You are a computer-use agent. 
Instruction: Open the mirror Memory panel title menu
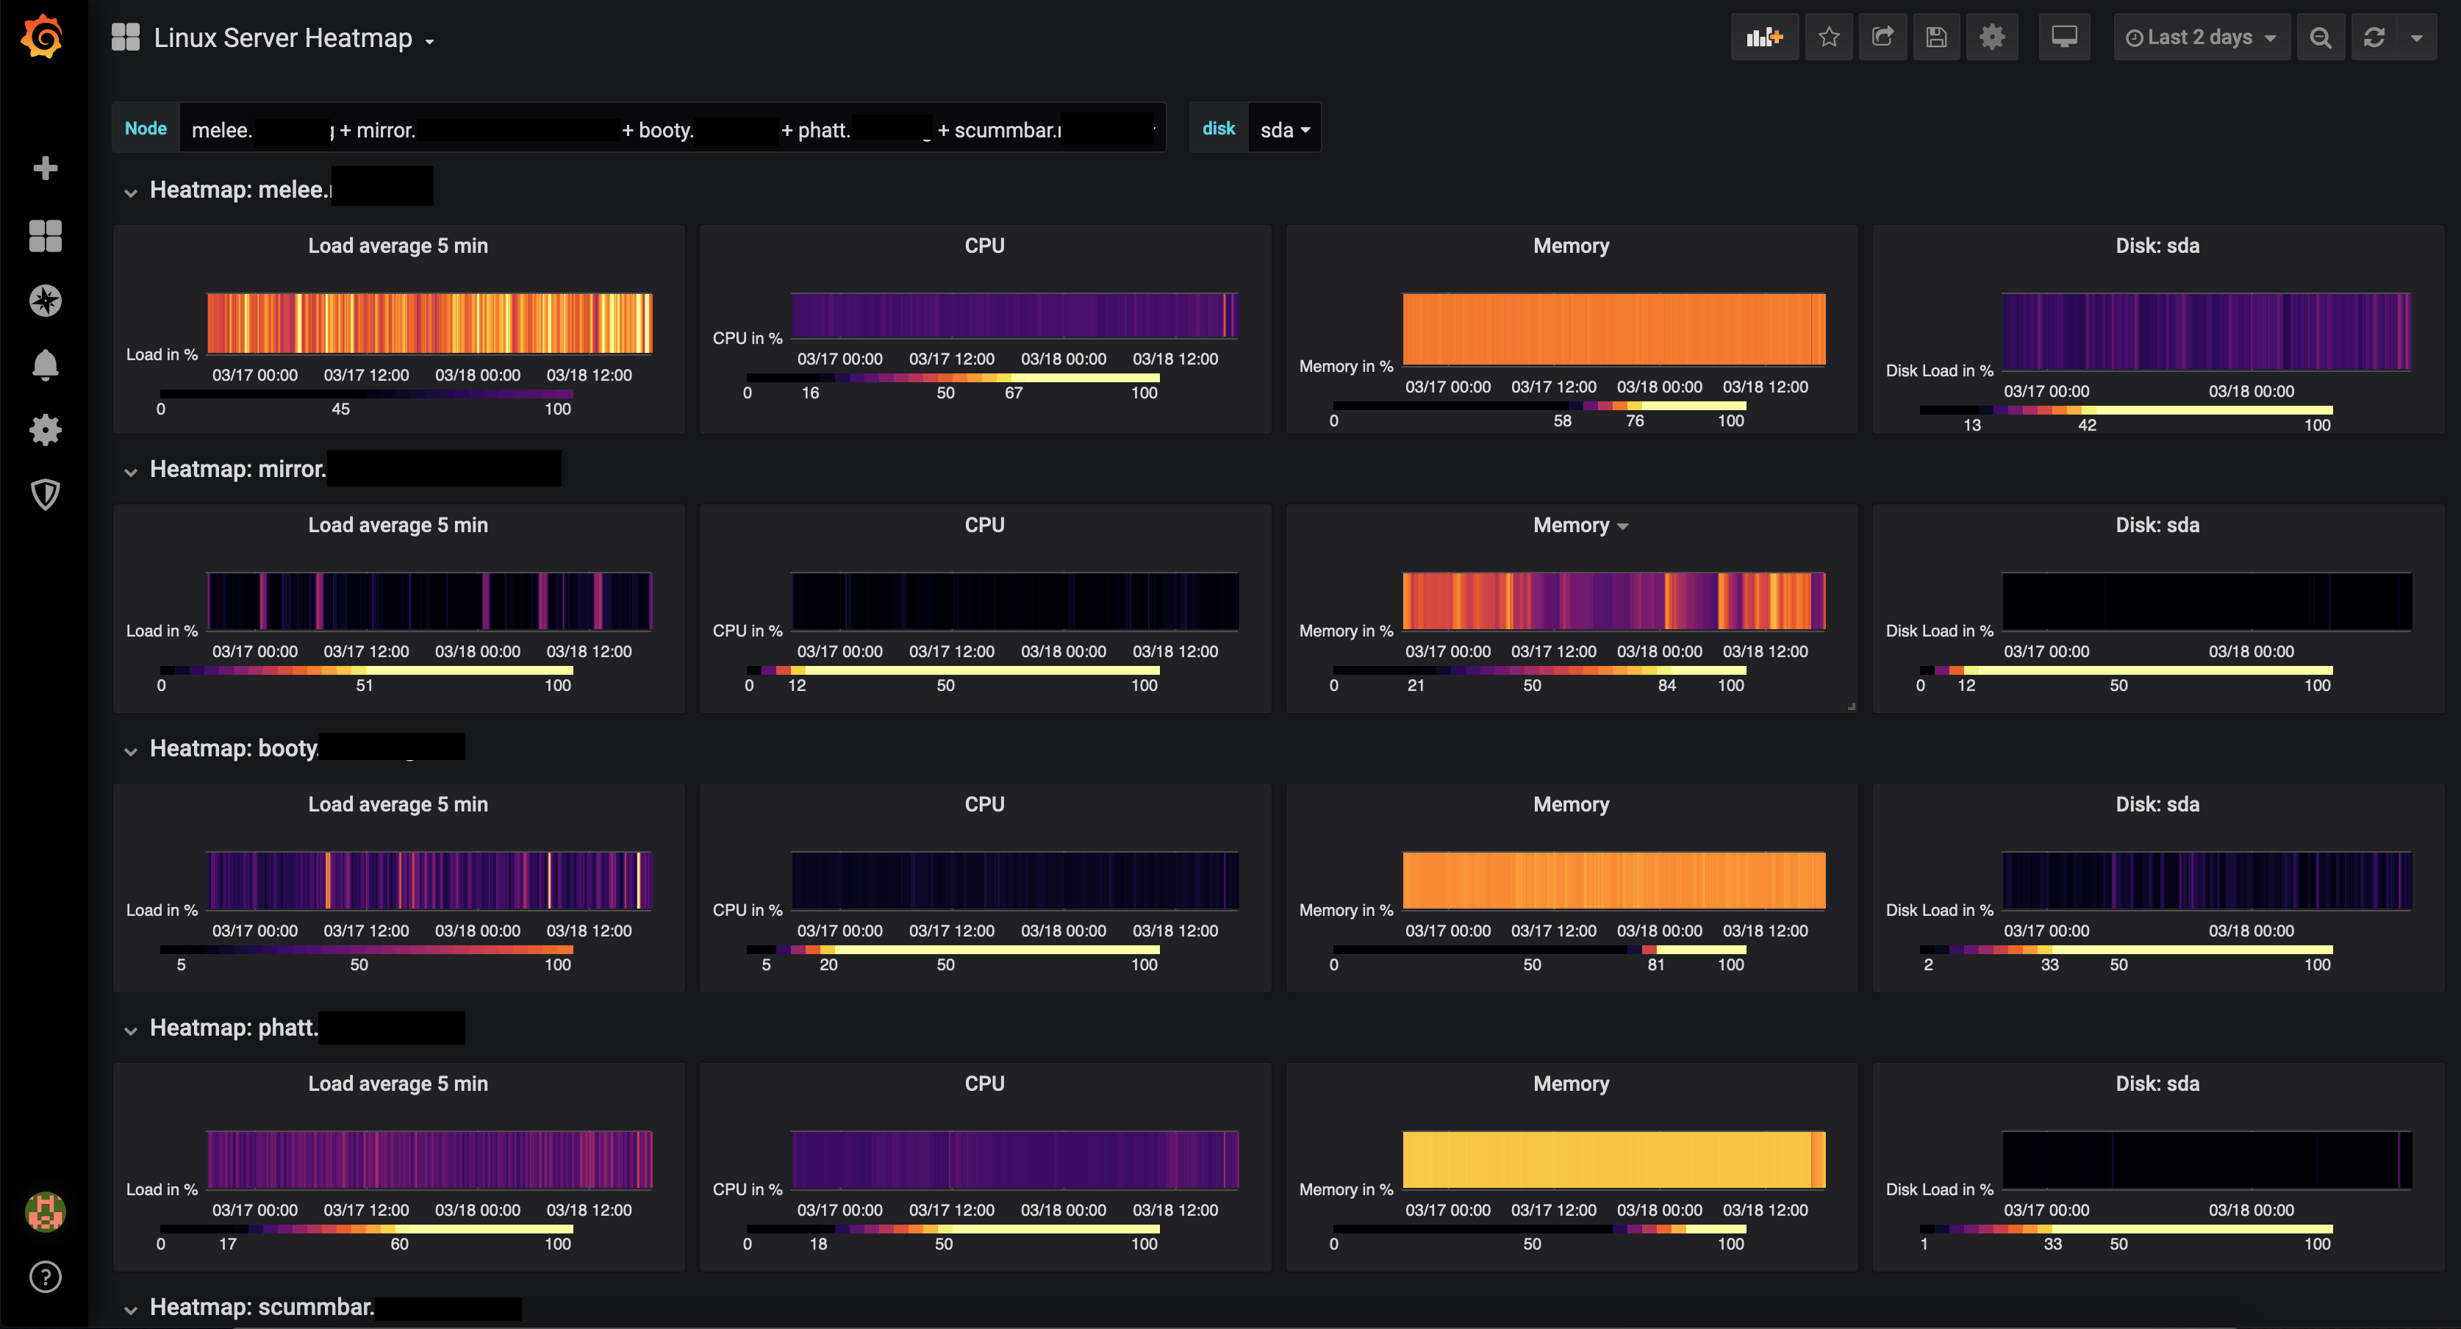tap(1579, 526)
